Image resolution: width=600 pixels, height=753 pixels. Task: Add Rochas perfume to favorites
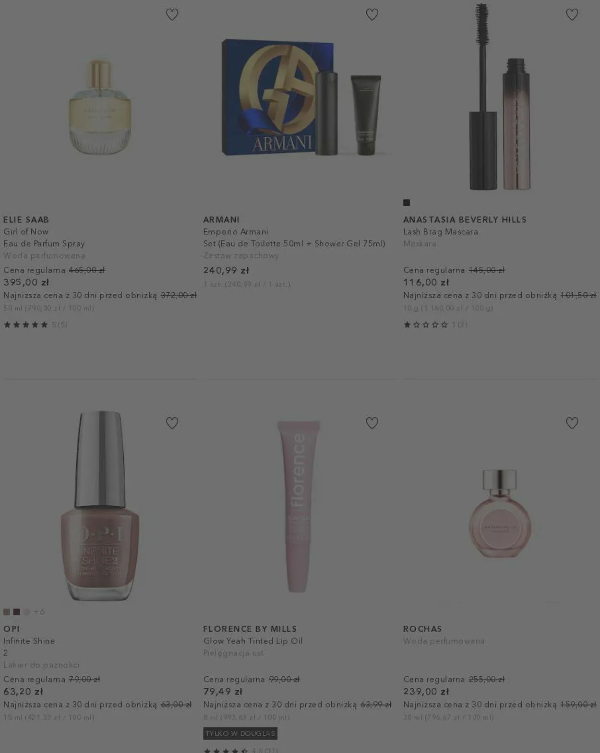click(x=572, y=423)
